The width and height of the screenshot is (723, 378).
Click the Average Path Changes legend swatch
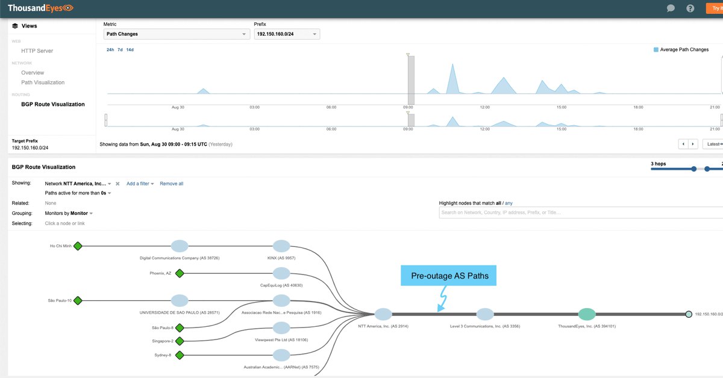(x=656, y=50)
